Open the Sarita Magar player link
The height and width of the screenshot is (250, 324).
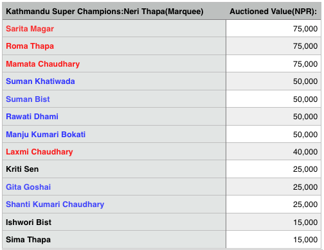30,29
